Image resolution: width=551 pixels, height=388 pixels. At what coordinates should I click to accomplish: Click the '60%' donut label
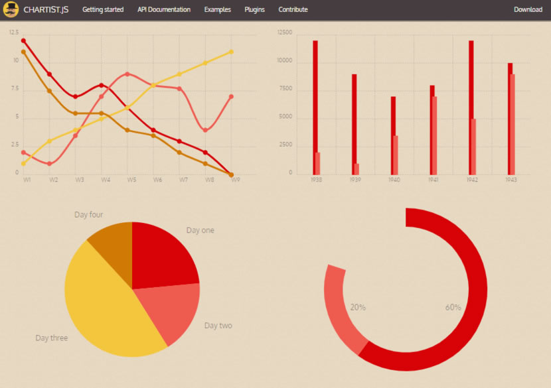tap(453, 307)
